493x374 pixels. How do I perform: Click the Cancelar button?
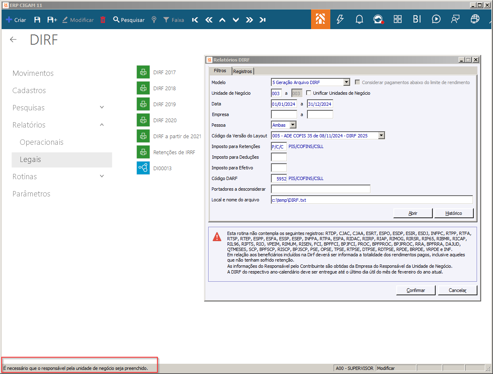pyautogui.click(x=458, y=290)
